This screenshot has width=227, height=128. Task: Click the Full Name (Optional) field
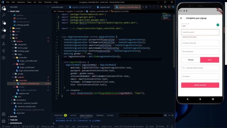200,43
